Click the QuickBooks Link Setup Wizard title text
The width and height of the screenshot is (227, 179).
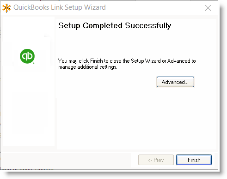pyautogui.click(x=60, y=7)
